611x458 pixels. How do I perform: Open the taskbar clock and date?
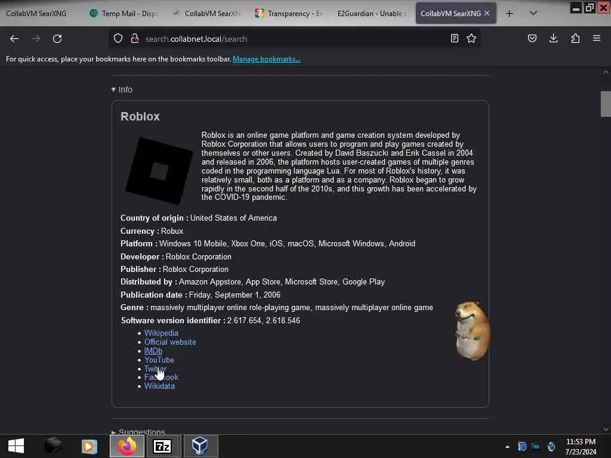coord(581,447)
